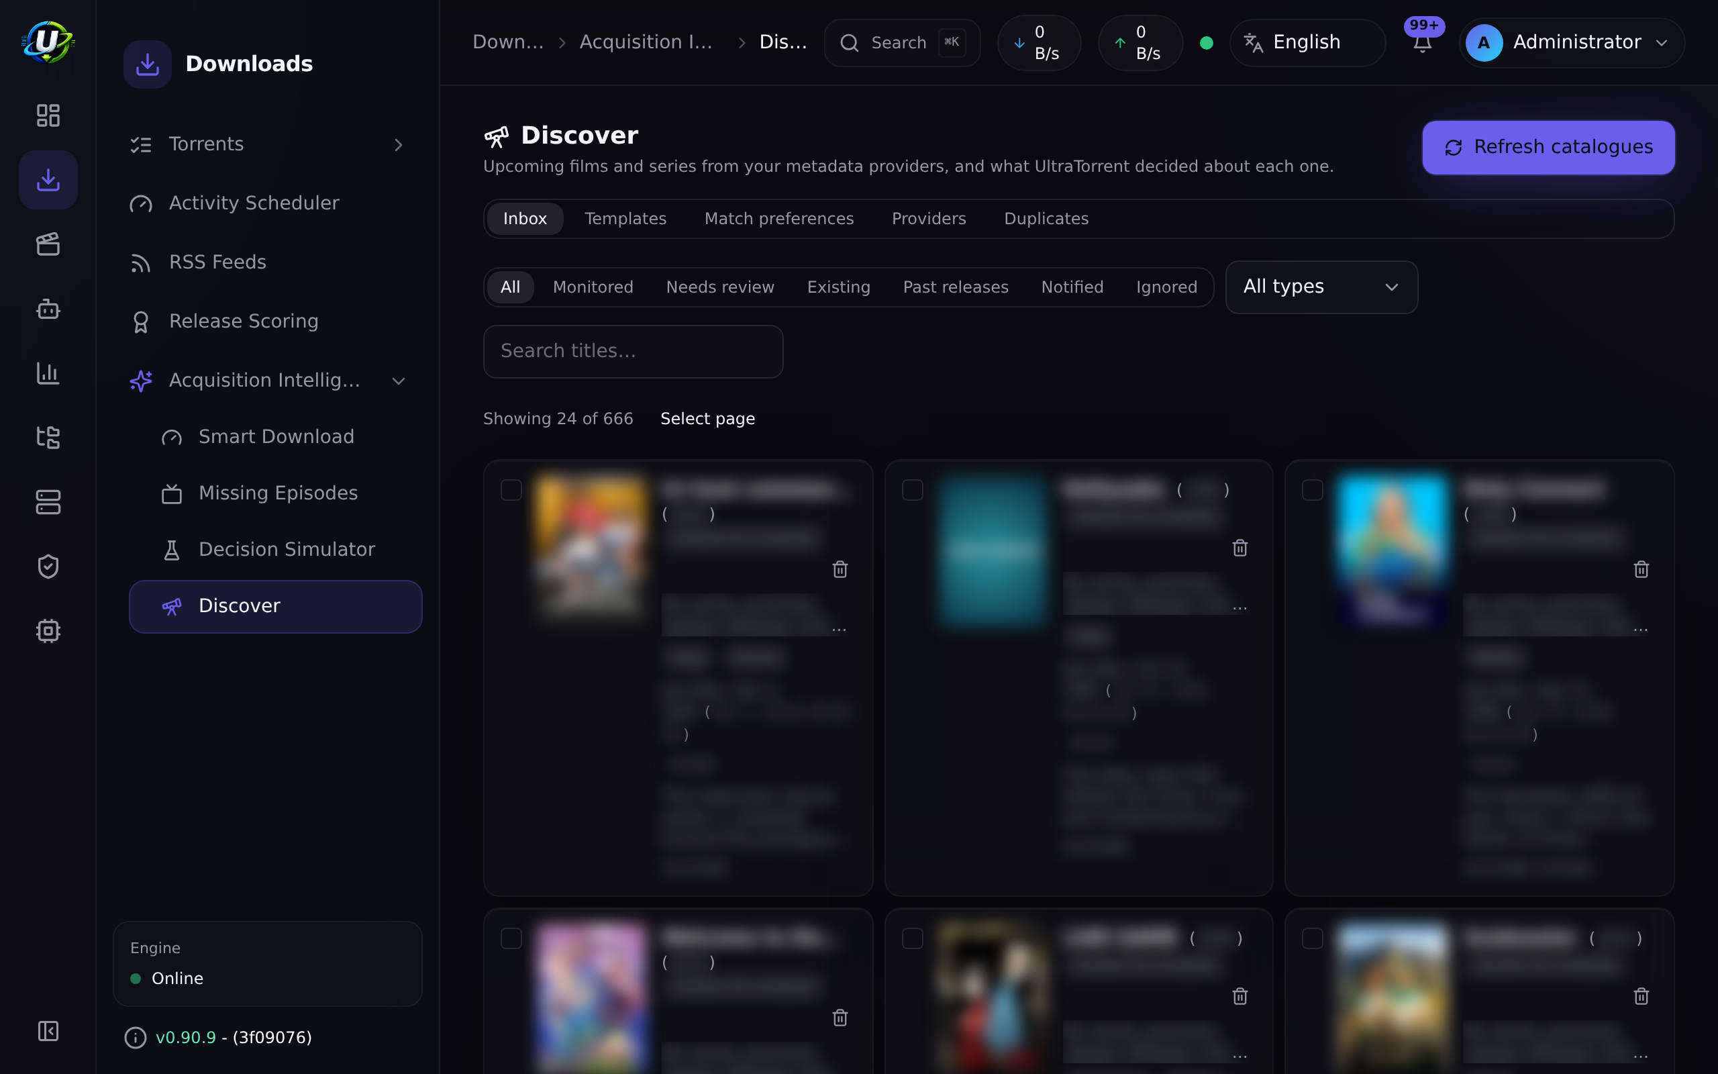This screenshot has width=1718, height=1074.
Task: Click the Select page link
Action: [x=707, y=418]
